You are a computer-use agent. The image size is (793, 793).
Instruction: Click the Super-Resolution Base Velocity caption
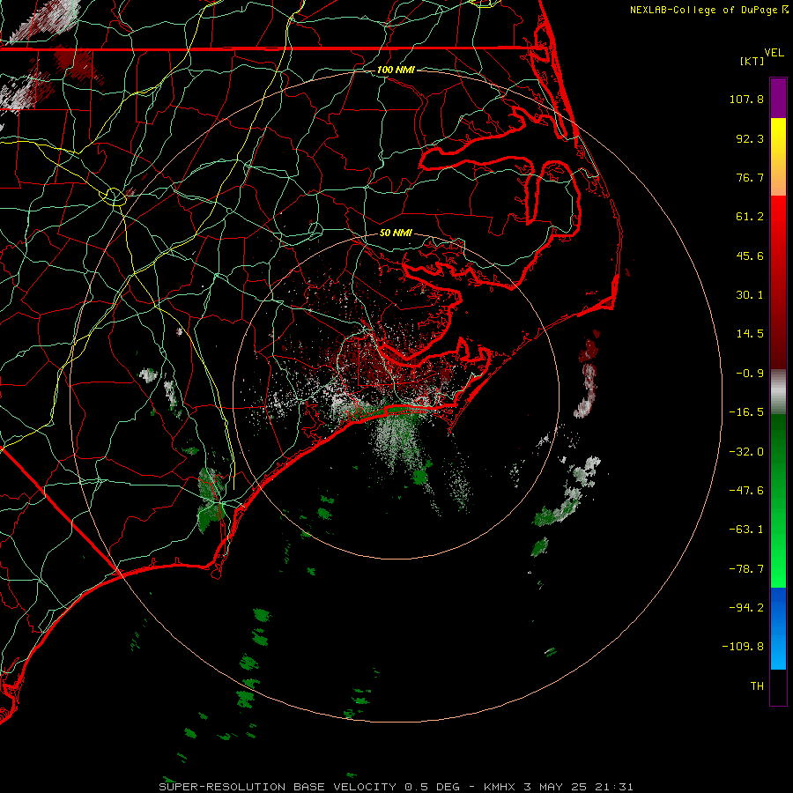[396, 787]
